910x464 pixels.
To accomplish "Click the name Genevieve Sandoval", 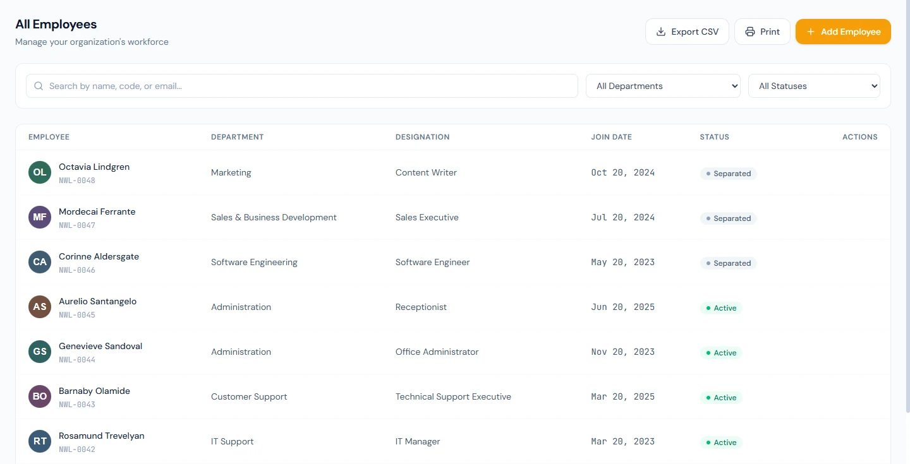I will (x=100, y=346).
